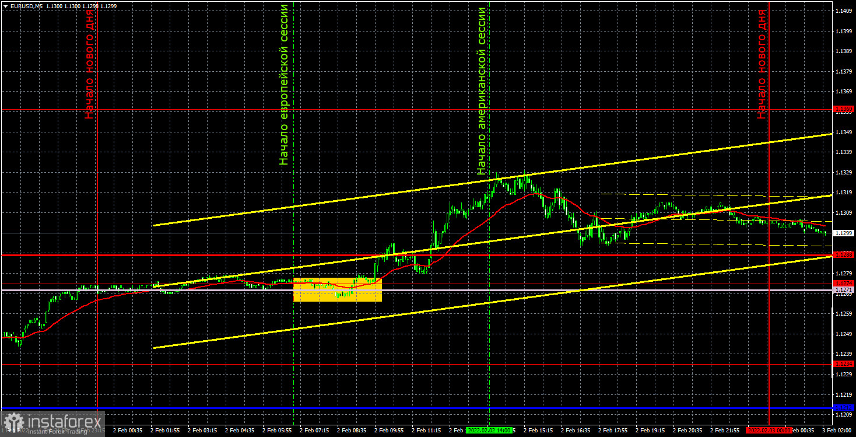Click the 'Начало европейской сессии' vertical label

(284, 85)
